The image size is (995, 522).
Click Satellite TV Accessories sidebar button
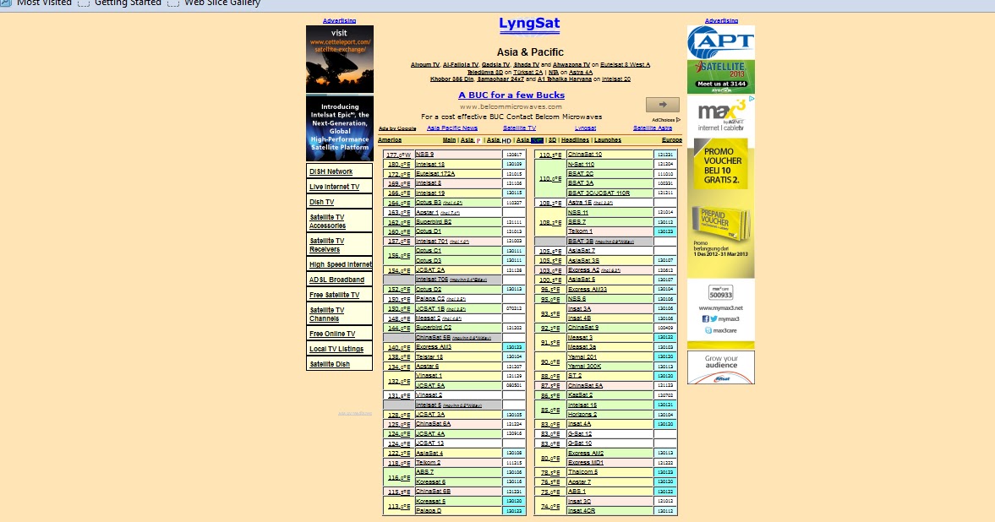coord(340,221)
